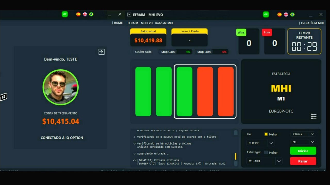Select UK flag in EFRAIM MHI EVO window
The image size is (330, 185).
pos(286,15)
